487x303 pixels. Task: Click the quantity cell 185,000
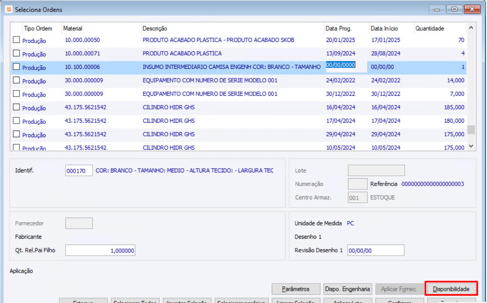454,107
